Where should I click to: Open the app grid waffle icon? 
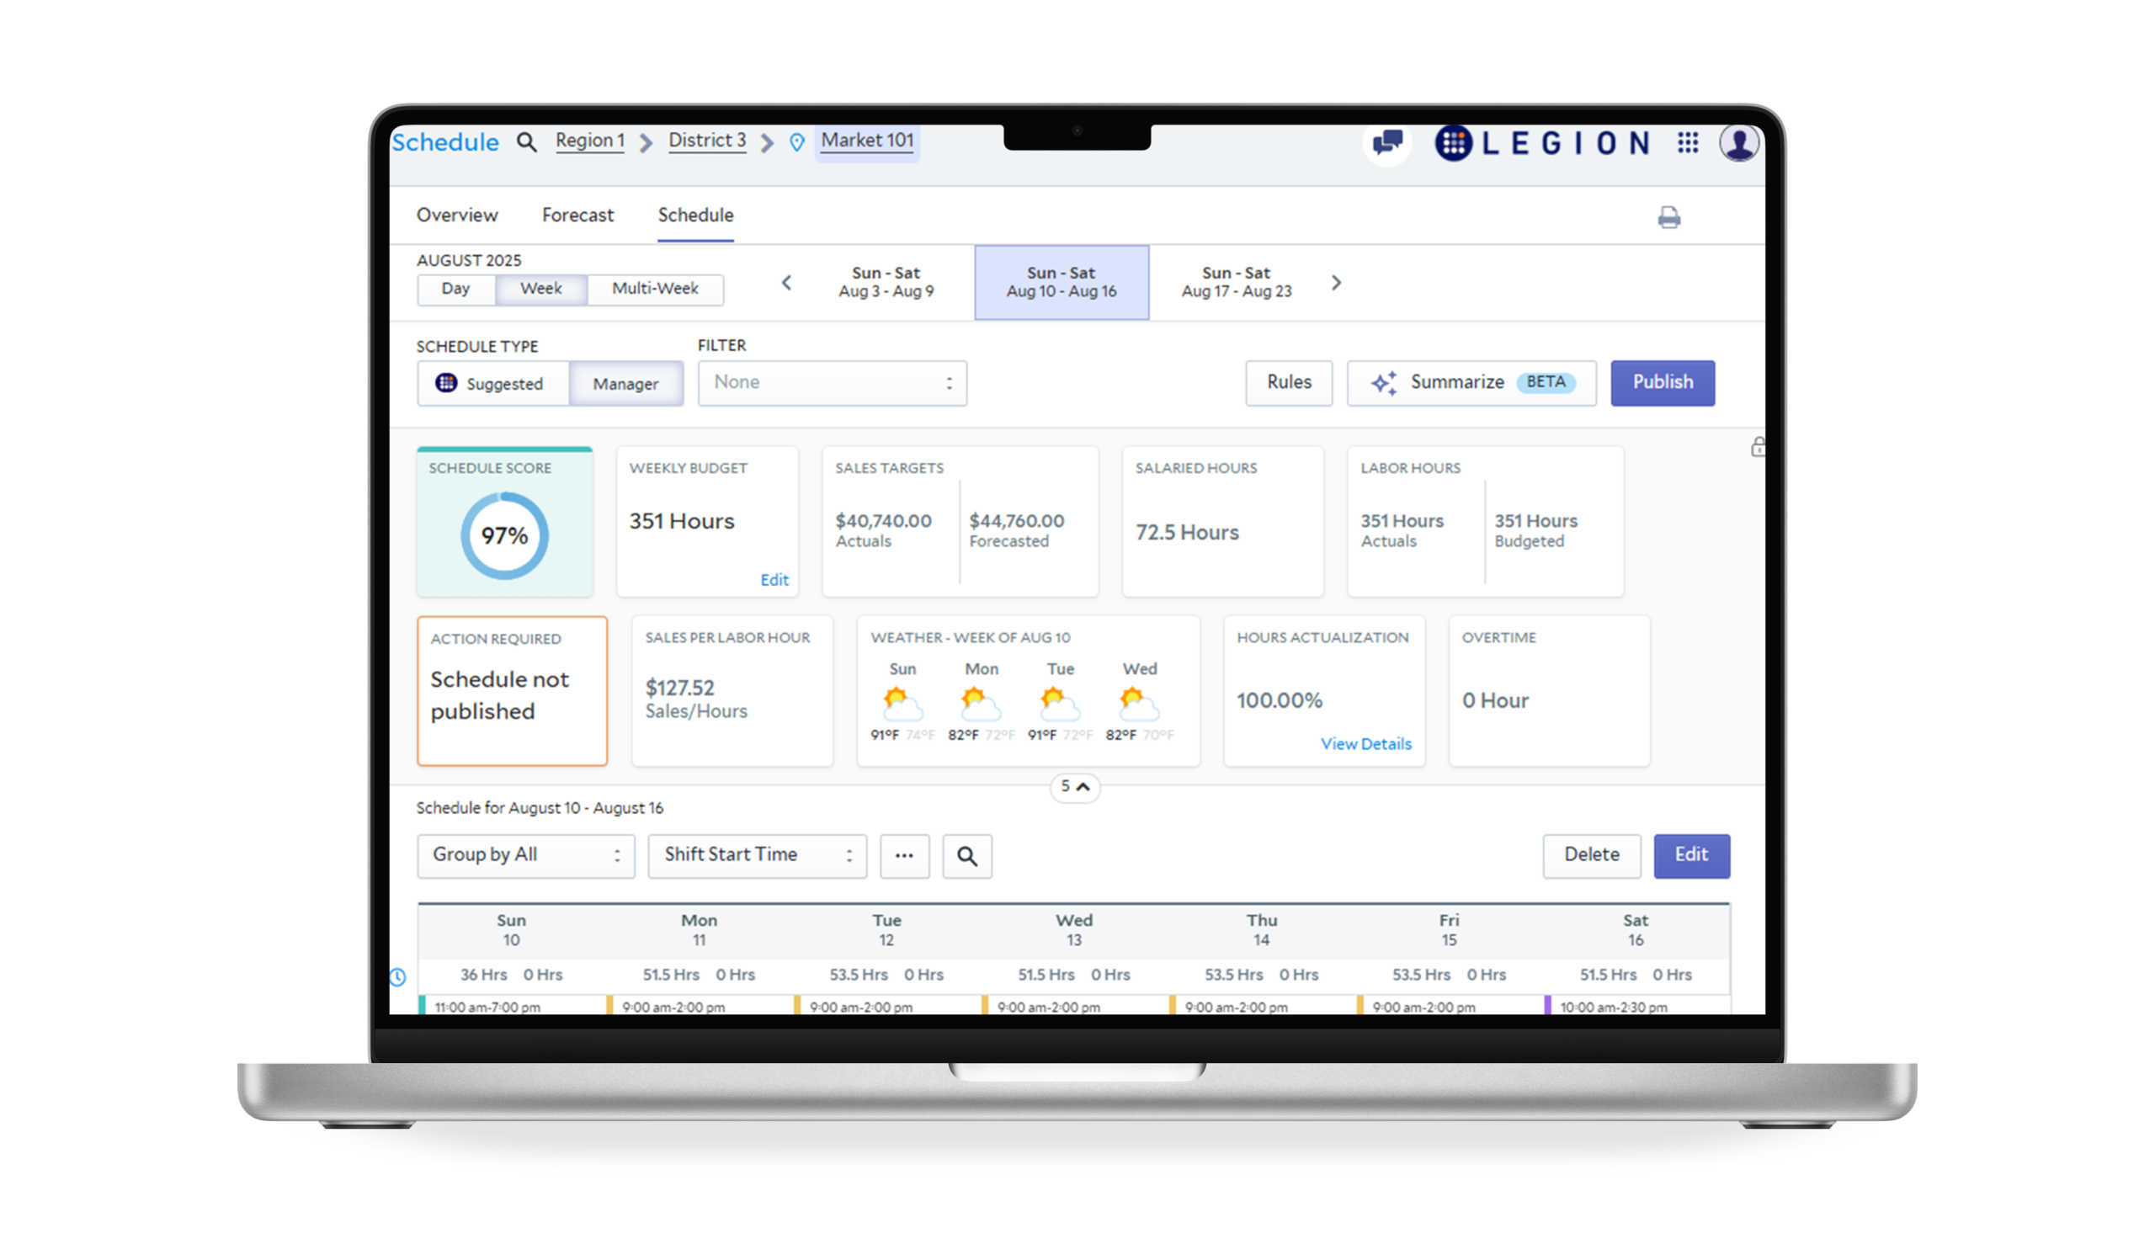[x=1688, y=143]
